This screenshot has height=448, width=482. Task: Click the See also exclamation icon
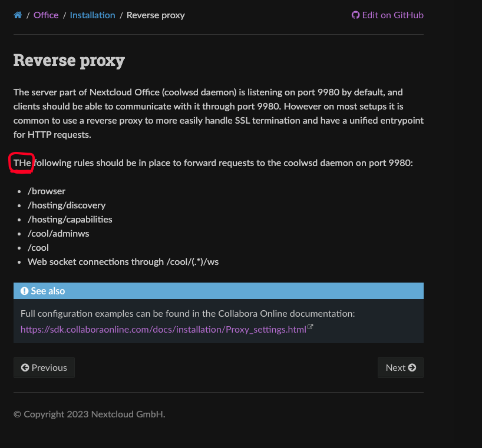point(24,291)
